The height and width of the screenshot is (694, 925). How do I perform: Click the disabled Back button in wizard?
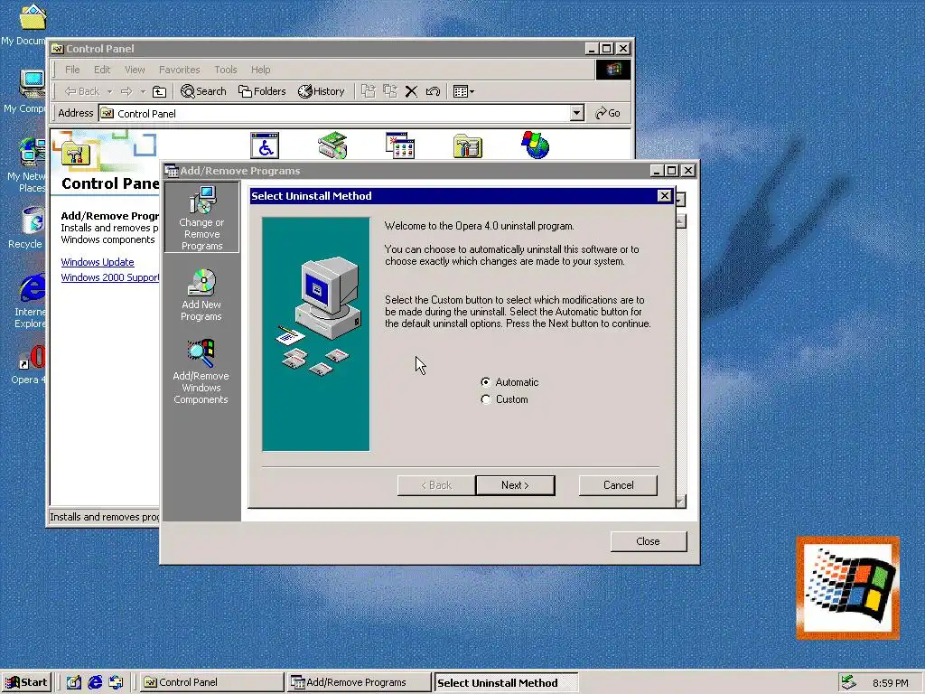pyautogui.click(x=436, y=485)
